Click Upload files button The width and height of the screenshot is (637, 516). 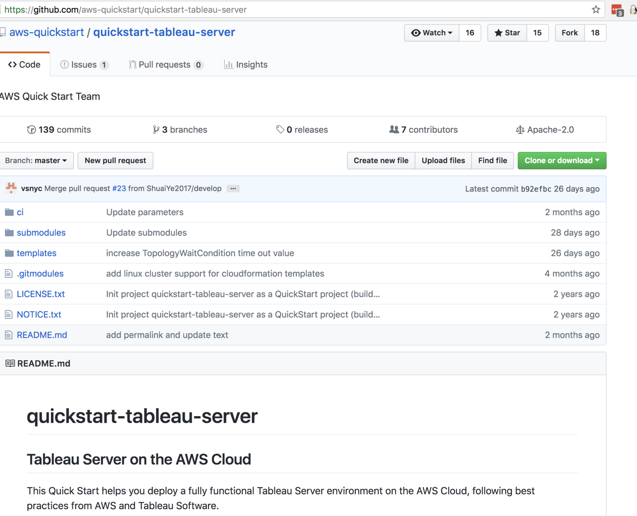[443, 161]
